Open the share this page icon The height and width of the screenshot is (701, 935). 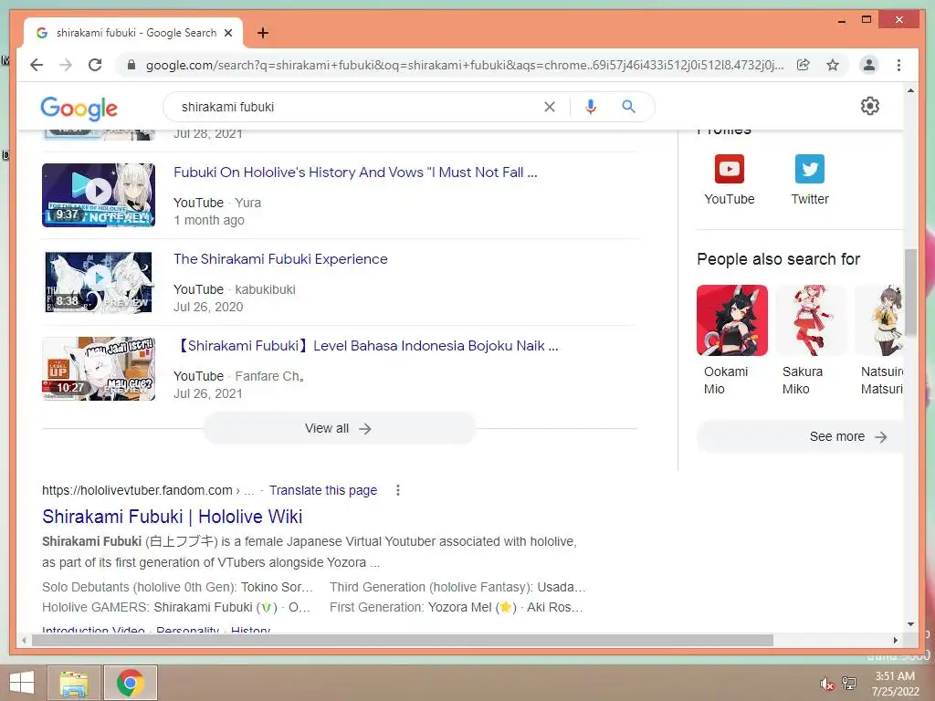tap(804, 65)
